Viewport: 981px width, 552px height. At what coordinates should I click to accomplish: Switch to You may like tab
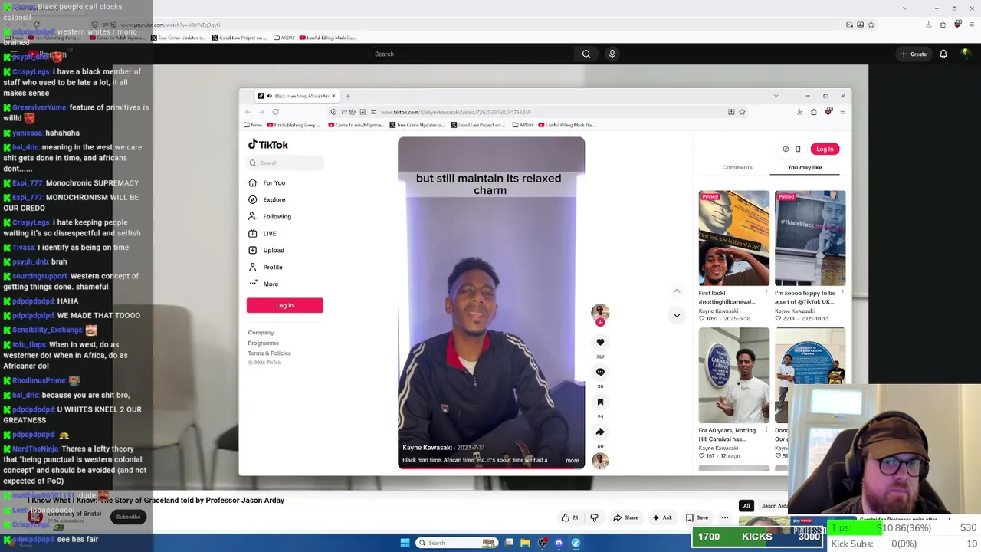tap(805, 167)
